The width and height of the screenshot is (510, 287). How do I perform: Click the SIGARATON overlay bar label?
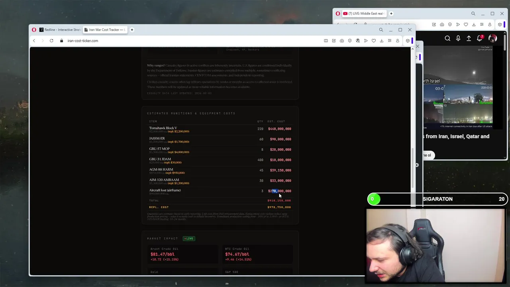coord(437,199)
